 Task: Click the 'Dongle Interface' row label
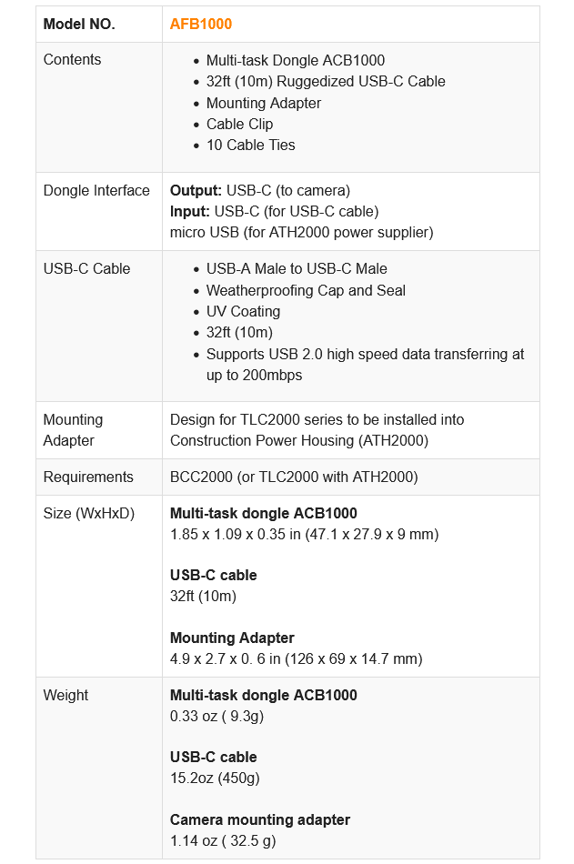click(96, 190)
